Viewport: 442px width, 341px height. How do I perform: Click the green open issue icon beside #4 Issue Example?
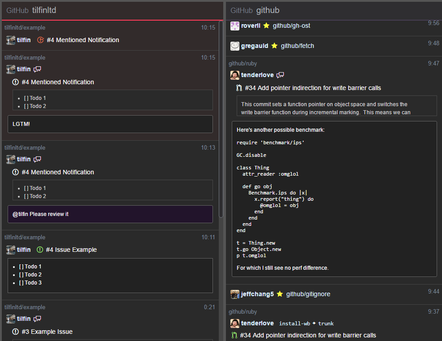(40, 250)
